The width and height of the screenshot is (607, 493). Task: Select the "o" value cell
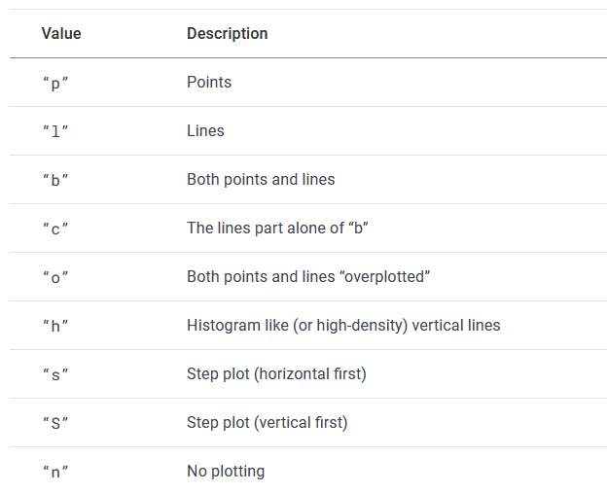point(56,277)
